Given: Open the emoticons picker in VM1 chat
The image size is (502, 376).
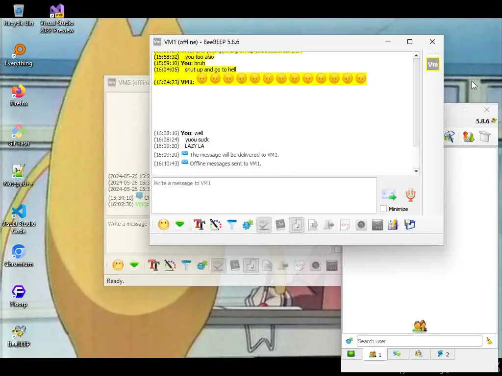Looking at the screenshot, I should (x=164, y=224).
